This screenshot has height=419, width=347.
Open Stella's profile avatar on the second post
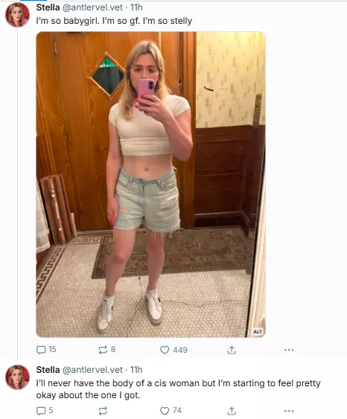pyautogui.click(x=17, y=377)
